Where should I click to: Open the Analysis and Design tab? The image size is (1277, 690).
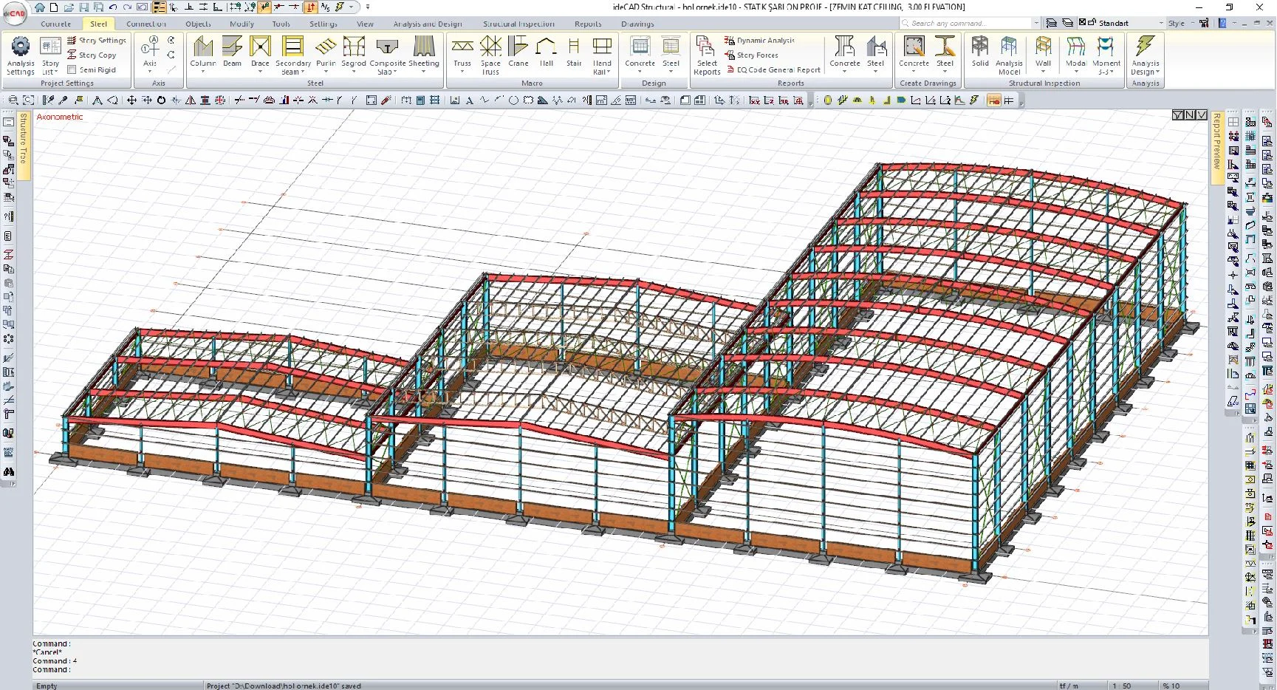428,24
